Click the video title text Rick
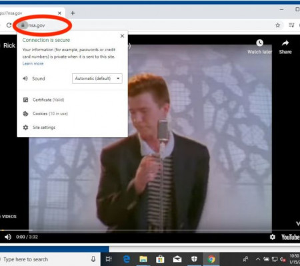300x266 pixels. click(x=9, y=45)
